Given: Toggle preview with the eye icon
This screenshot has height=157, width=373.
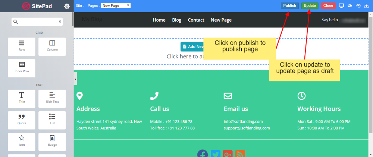Looking at the screenshot, I should coord(350,6).
